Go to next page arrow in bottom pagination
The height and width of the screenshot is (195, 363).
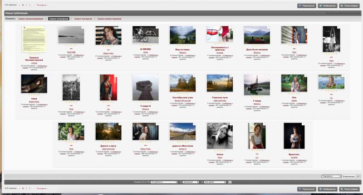(x=34, y=188)
